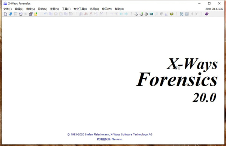Open the 专业工具(I) menu

point(80,9)
